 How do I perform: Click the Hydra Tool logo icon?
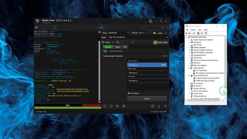point(37,21)
